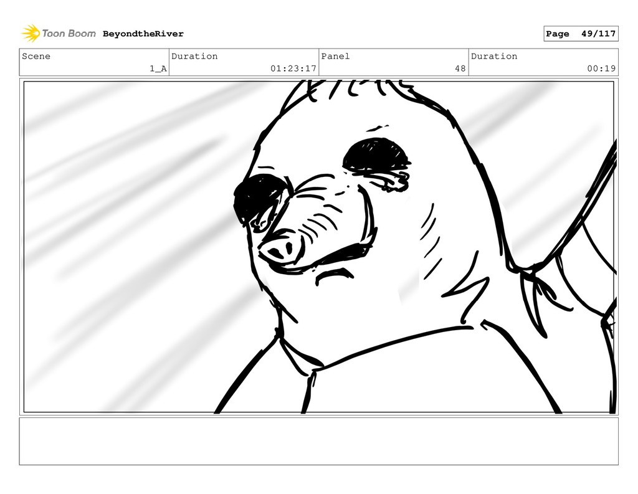Select the Panel label

coord(335,56)
